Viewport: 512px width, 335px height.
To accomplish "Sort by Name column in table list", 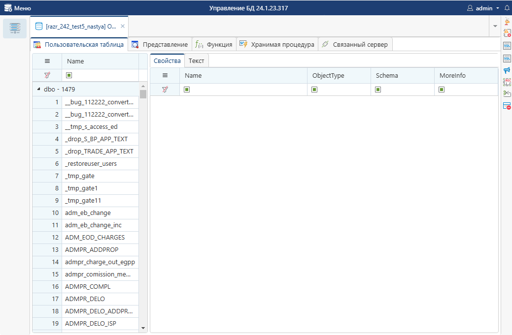I will point(100,61).
